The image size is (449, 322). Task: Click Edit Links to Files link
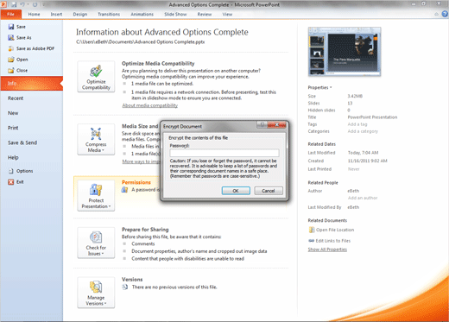click(333, 241)
